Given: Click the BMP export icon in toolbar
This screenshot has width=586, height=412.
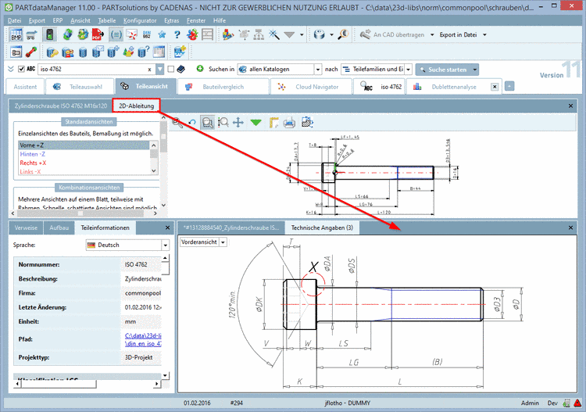Looking at the screenshot, I should click(16, 34).
